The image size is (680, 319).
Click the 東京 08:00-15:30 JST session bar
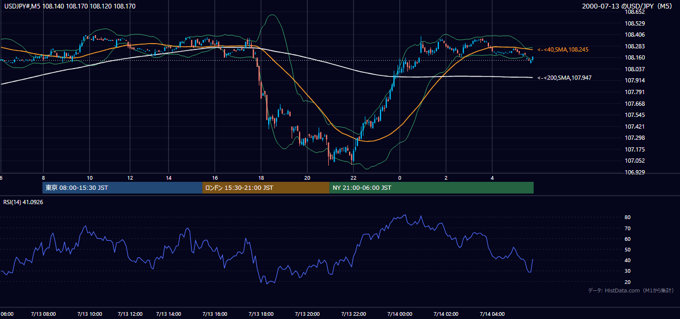(122, 188)
